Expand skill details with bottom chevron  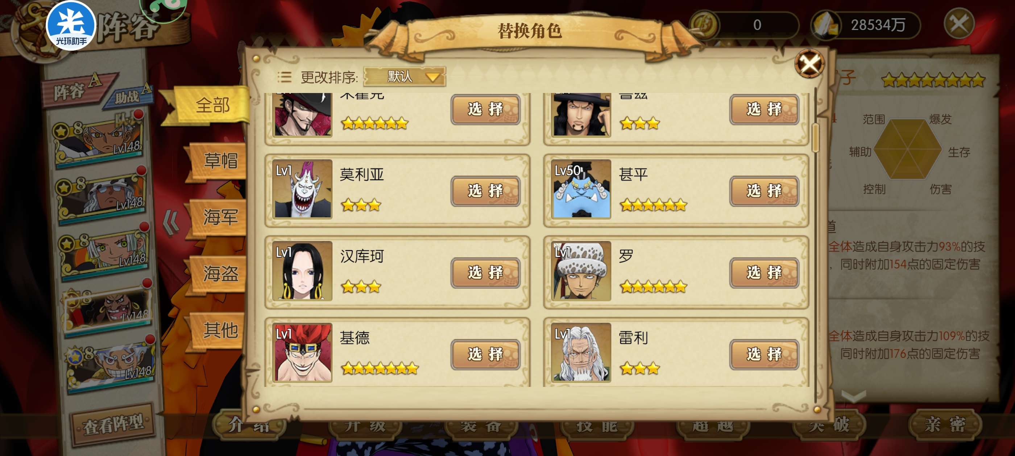point(853,396)
